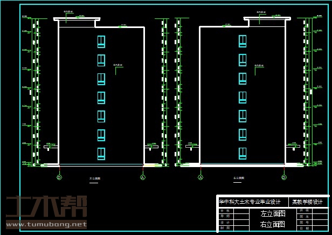Open the www.tumubang.net watermark link

pos(45,224)
